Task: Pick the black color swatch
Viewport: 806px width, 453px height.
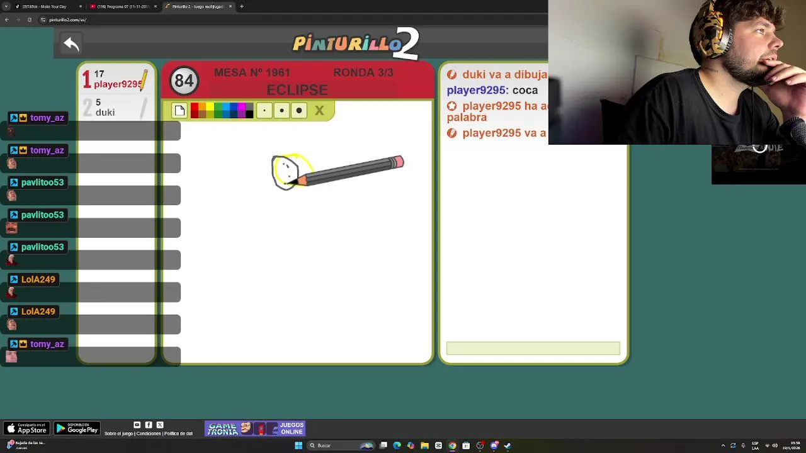Action: [x=249, y=115]
